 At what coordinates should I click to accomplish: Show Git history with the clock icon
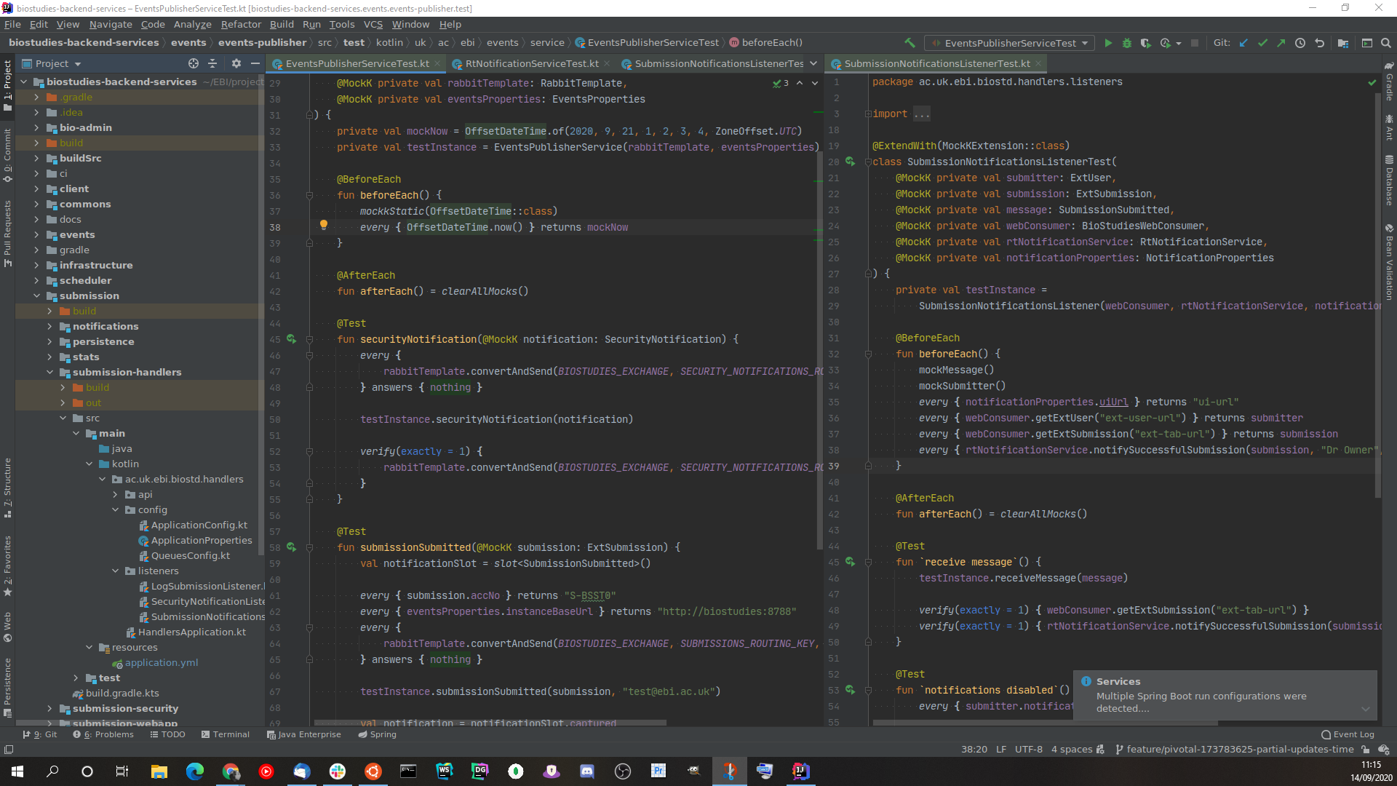click(x=1300, y=43)
